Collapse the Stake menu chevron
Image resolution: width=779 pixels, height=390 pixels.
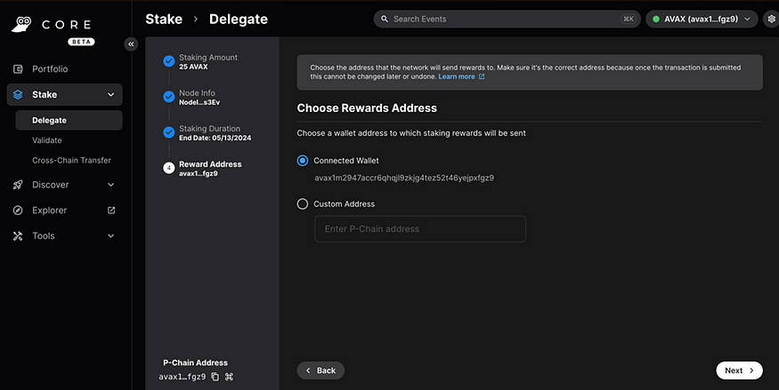tap(110, 95)
